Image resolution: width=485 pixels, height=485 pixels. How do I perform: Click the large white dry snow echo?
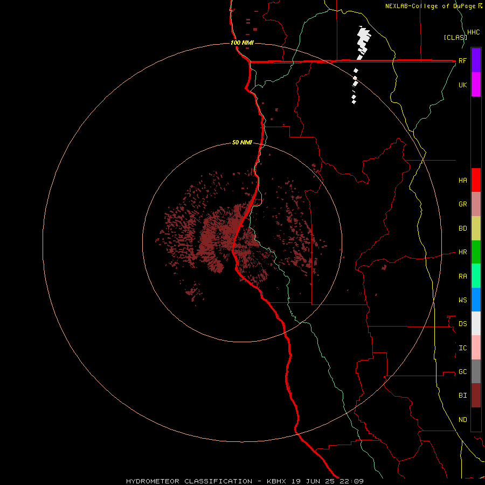(x=363, y=41)
